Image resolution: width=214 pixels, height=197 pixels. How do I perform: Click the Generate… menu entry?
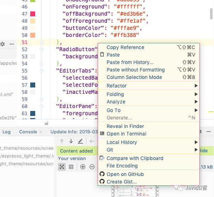149,118
